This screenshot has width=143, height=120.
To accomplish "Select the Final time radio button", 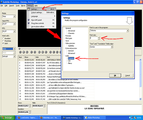I will 3,41.
